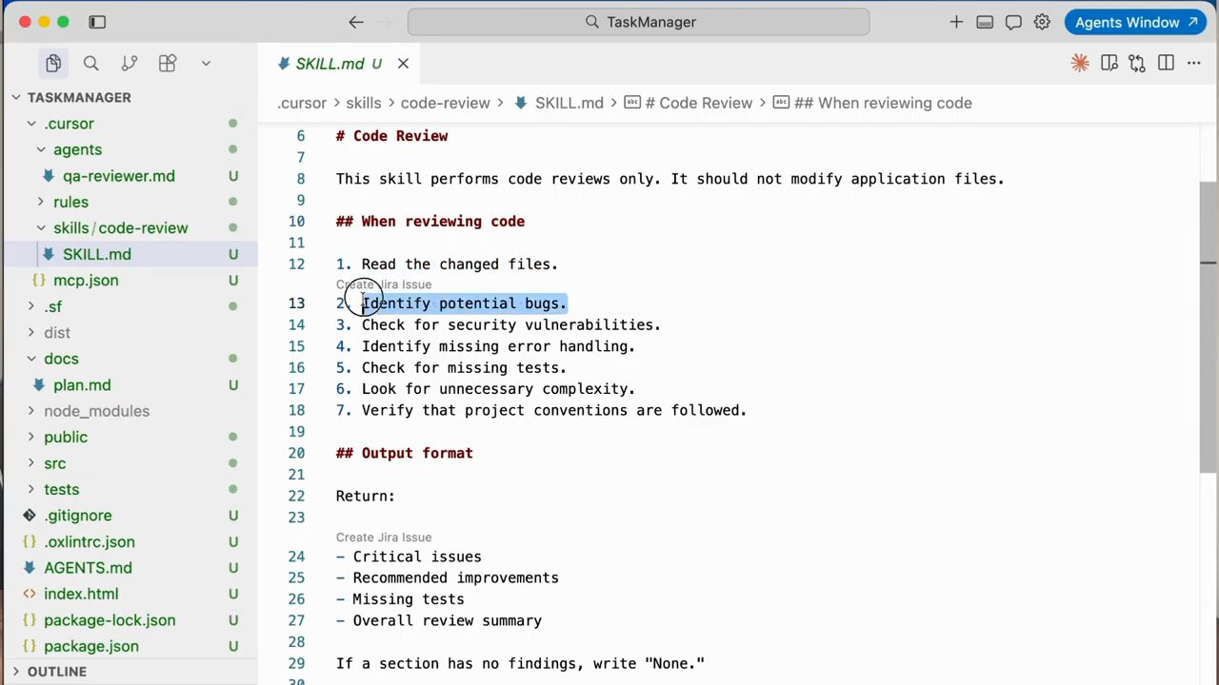Open plan.md under docs

(82, 385)
